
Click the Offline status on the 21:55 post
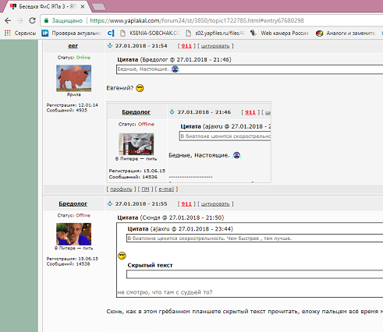[83, 215]
